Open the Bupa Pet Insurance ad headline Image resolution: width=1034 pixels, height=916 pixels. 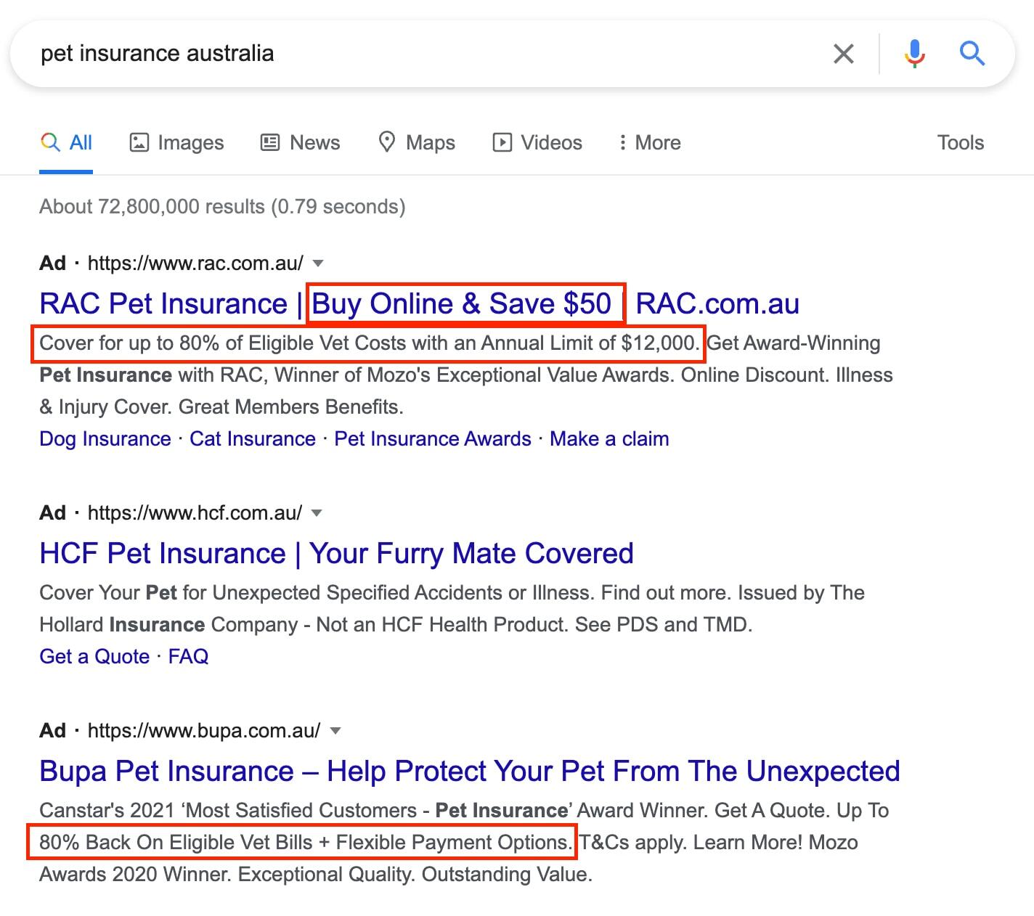(x=470, y=771)
